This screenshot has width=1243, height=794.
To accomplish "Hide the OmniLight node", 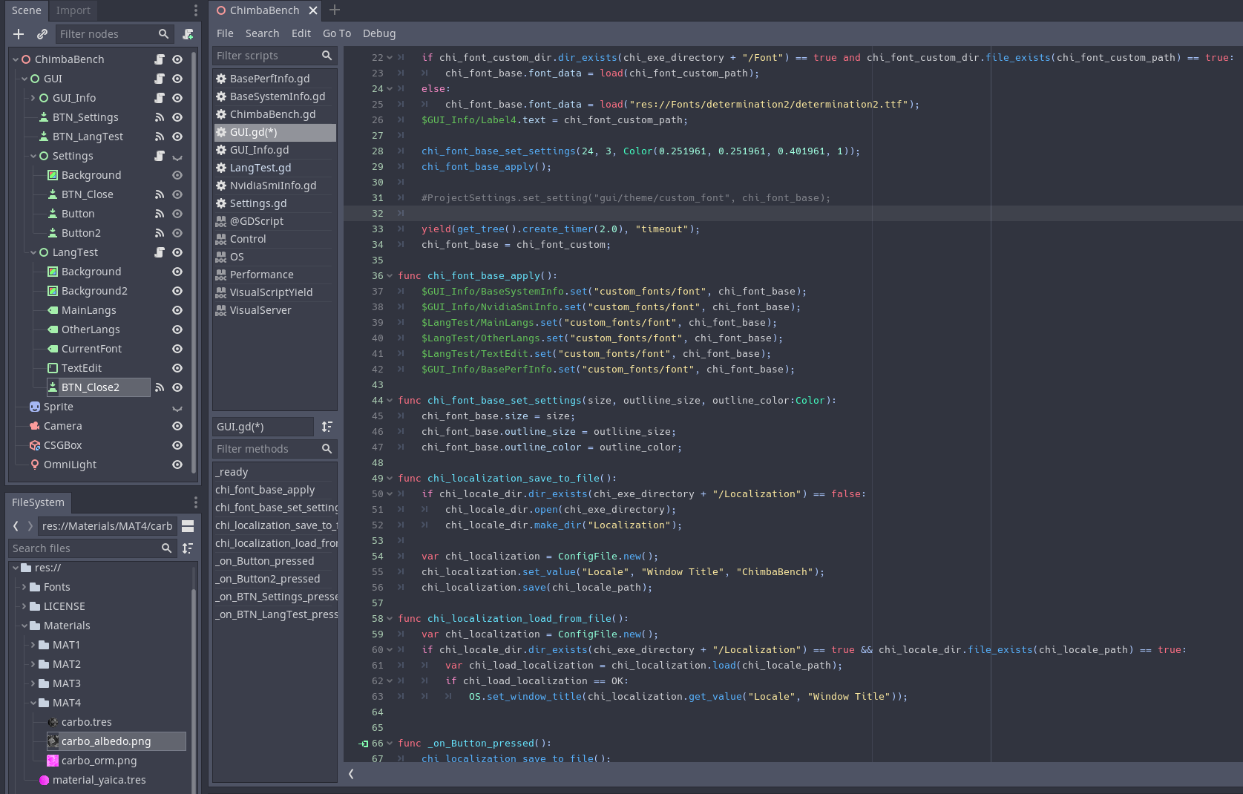I will tap(177, 465).
